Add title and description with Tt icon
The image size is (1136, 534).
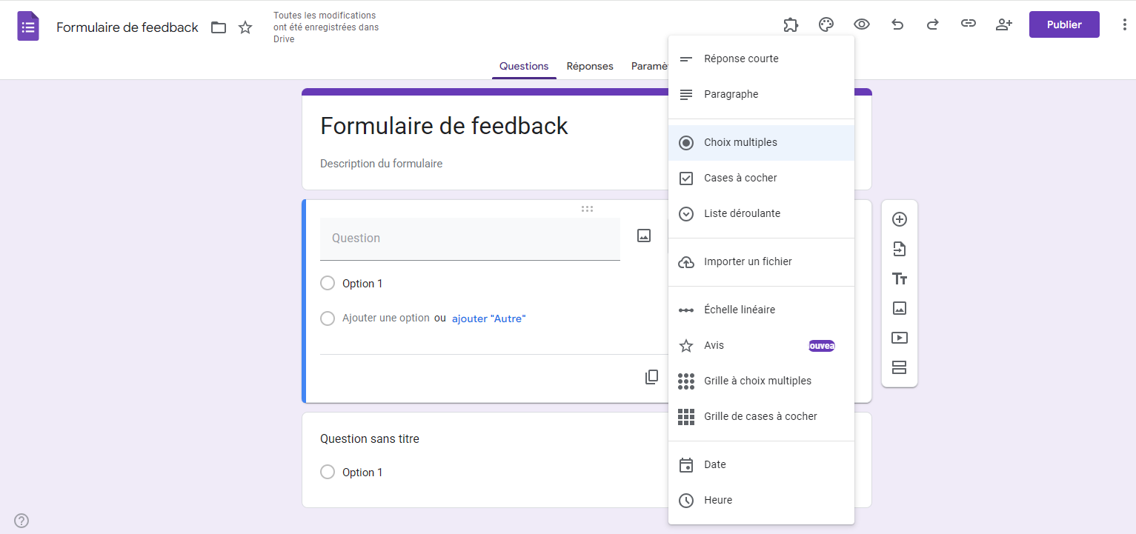coord(900,278)
